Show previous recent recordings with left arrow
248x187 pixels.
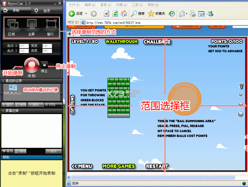2,93
